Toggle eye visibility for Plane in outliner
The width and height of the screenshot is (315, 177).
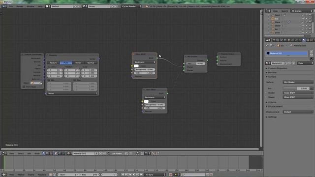[x=302, y=22]
